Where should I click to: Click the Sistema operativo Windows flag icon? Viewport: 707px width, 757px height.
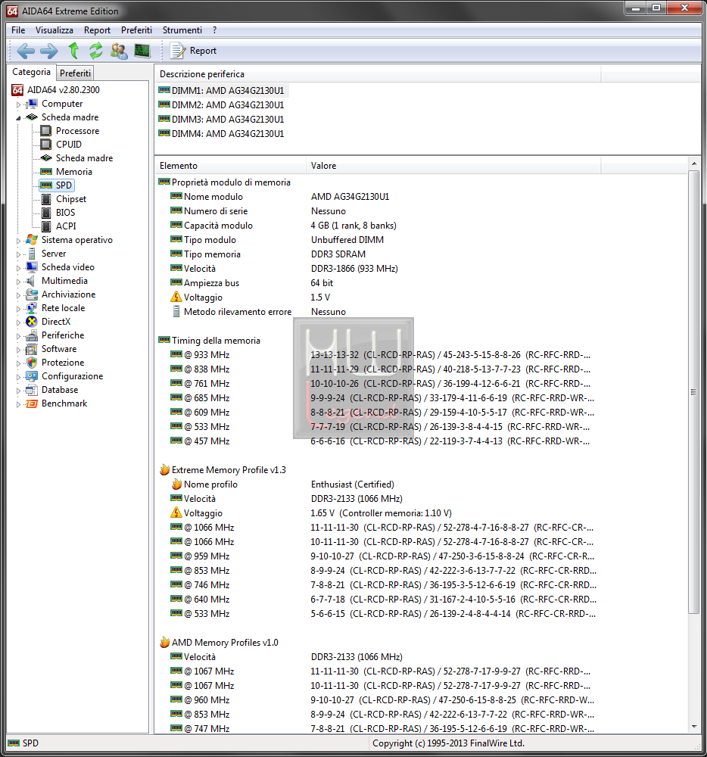click(32, 240)
